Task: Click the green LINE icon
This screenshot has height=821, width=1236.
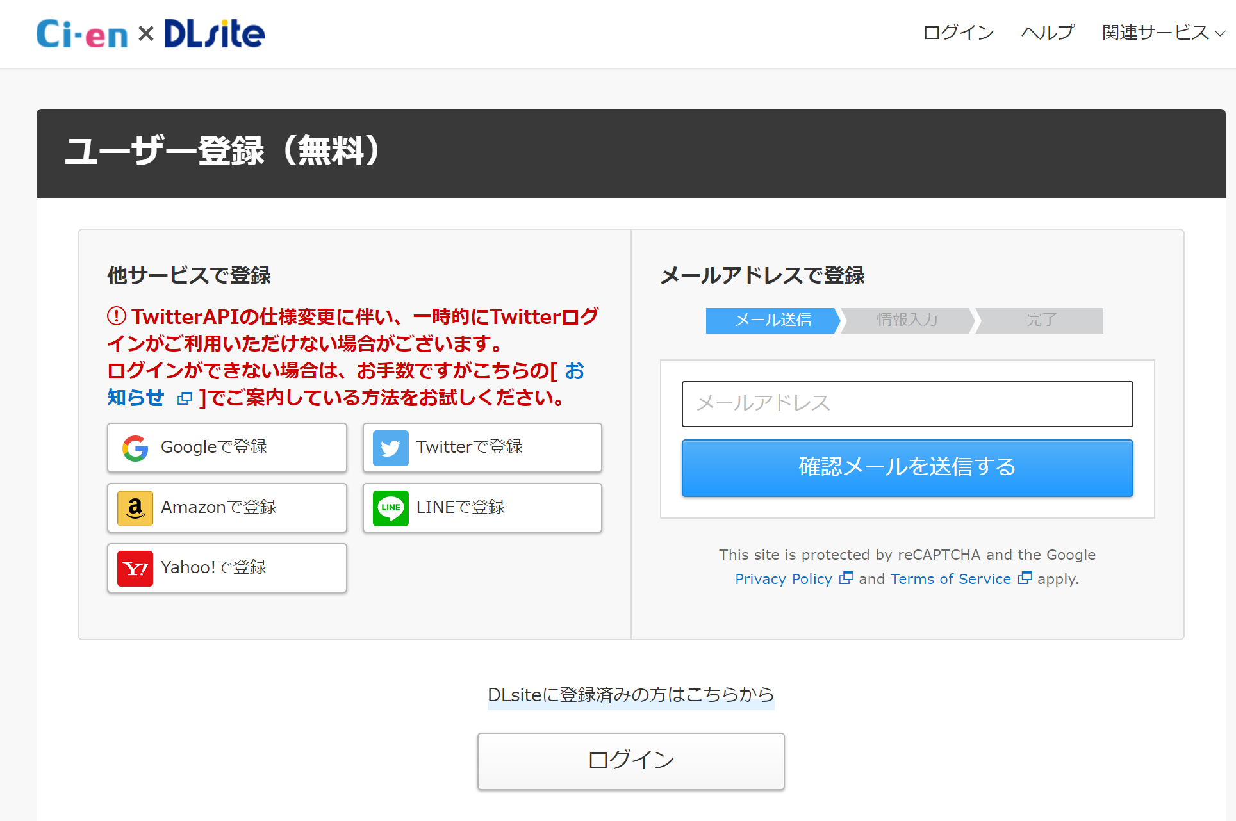Action: pos(390,508)
